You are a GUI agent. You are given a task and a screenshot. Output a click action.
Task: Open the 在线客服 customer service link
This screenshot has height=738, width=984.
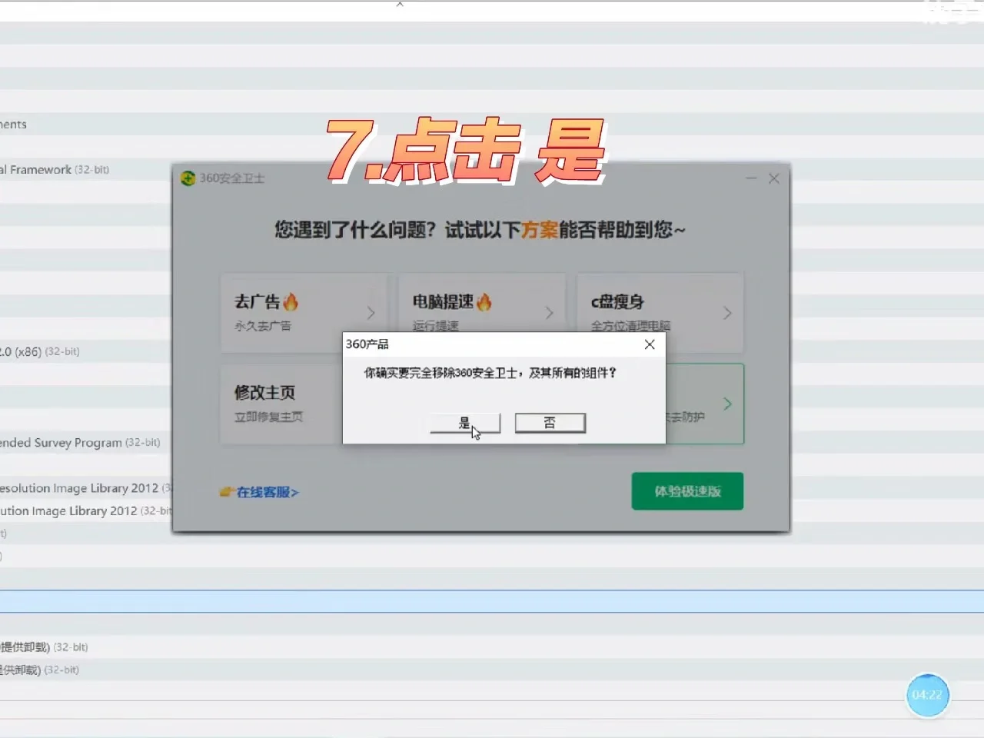coord(265,492)
